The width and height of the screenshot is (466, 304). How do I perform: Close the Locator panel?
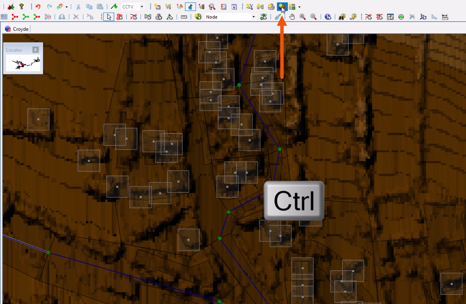click(x=35, y=49)
